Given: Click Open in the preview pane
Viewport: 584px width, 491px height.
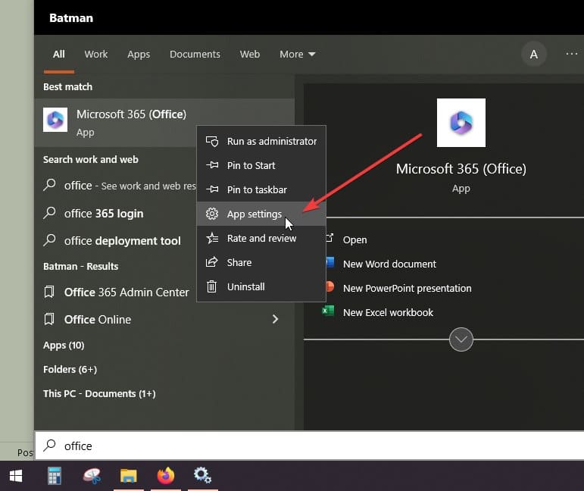Looking at the screenshot, I should [354, 240].
